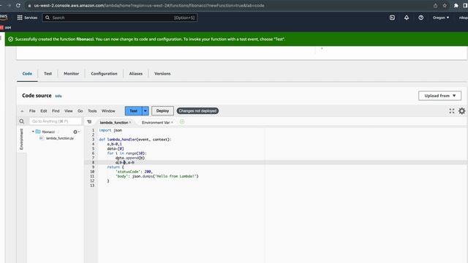The height and width of the screenshot is (263, 468).
Task: Open the editor Find menu
Action: (x=56, y=111)
